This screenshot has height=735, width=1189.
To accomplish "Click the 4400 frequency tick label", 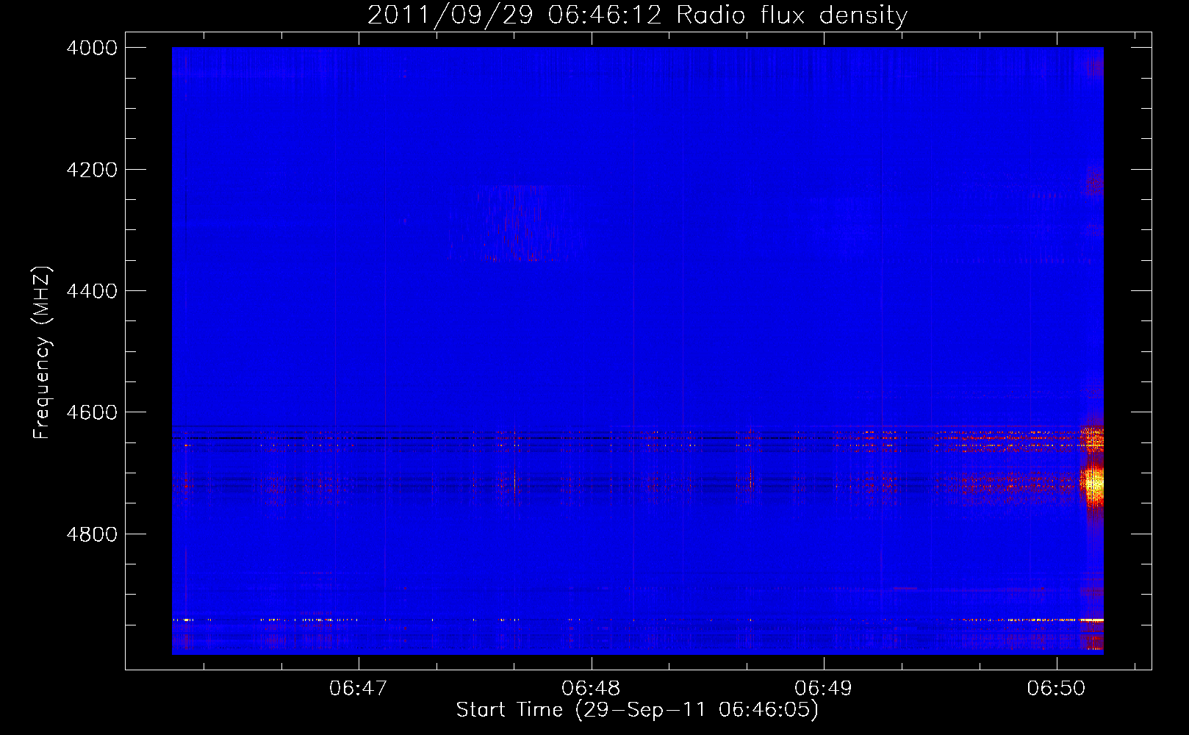I will [92, 291].
